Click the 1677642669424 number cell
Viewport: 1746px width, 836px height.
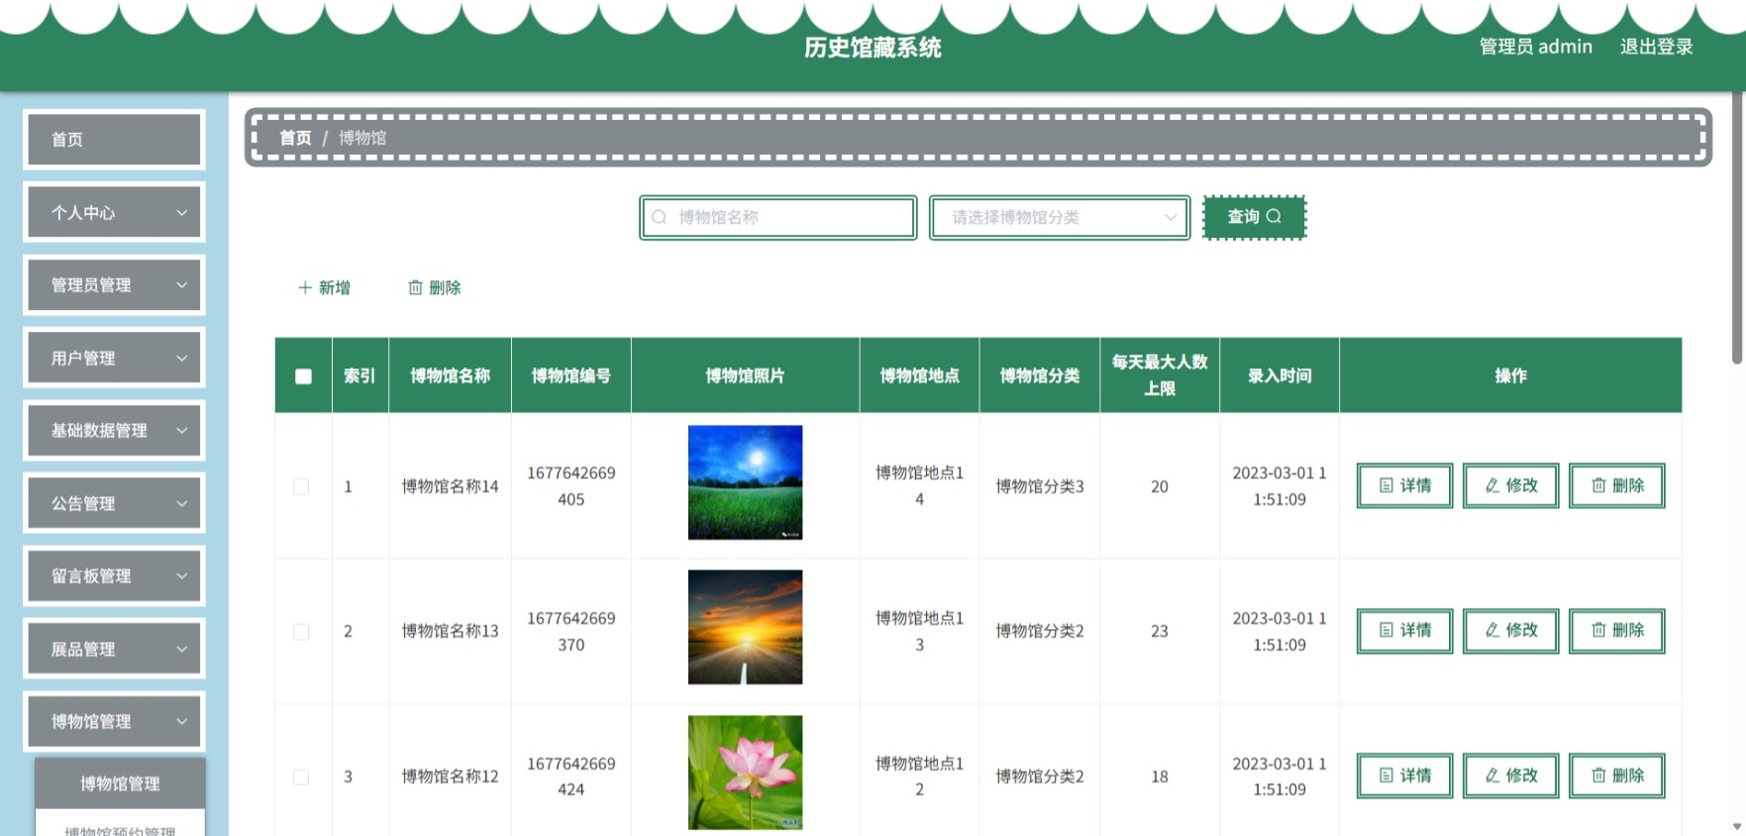(x=571, y=777)
